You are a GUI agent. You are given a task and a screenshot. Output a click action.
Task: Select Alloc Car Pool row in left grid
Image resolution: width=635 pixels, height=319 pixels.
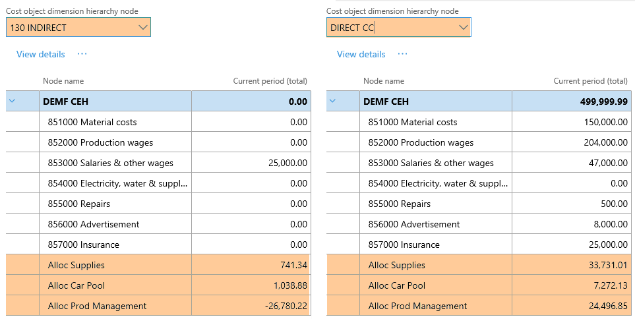(x=76, y=285)
